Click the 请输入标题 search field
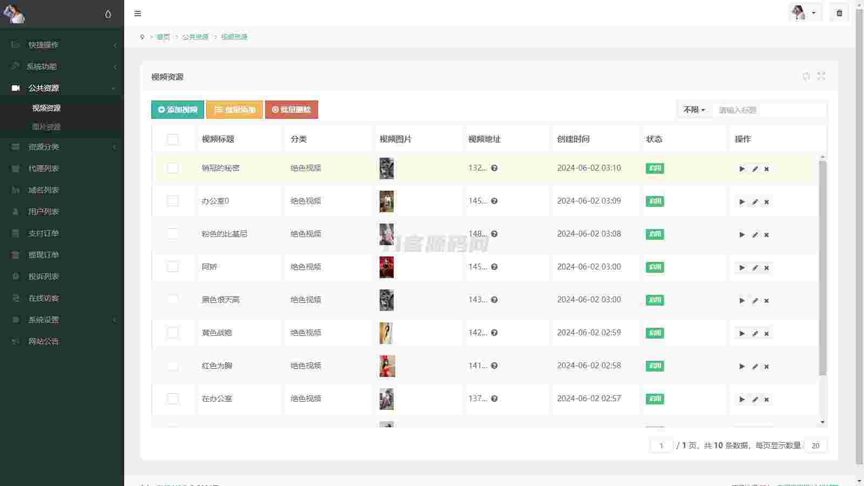Screen dimensions: 864x486 coord(769,110)
